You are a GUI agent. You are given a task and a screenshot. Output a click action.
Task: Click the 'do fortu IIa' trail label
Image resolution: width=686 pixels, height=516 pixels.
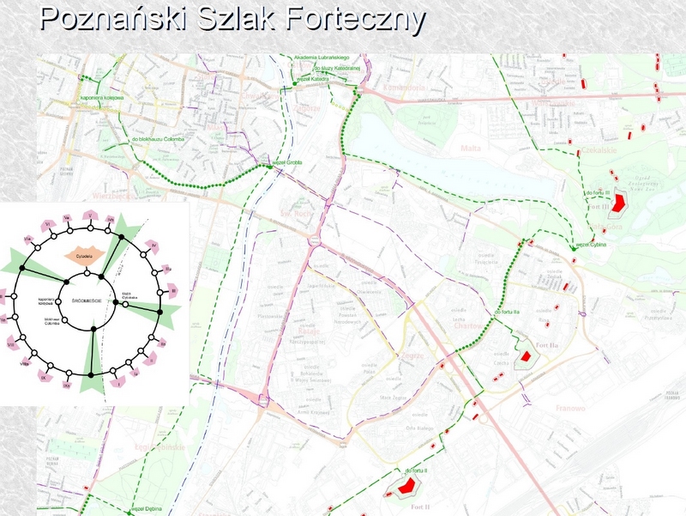click(510, 312)
